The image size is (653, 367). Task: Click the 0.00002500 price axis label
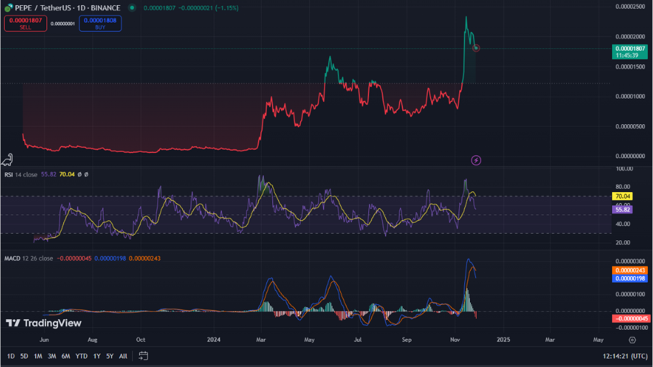click(x=630, y=7)
